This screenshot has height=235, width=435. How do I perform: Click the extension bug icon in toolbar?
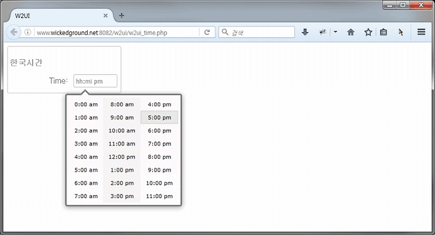pyautogui.click(x=322, y=32)
